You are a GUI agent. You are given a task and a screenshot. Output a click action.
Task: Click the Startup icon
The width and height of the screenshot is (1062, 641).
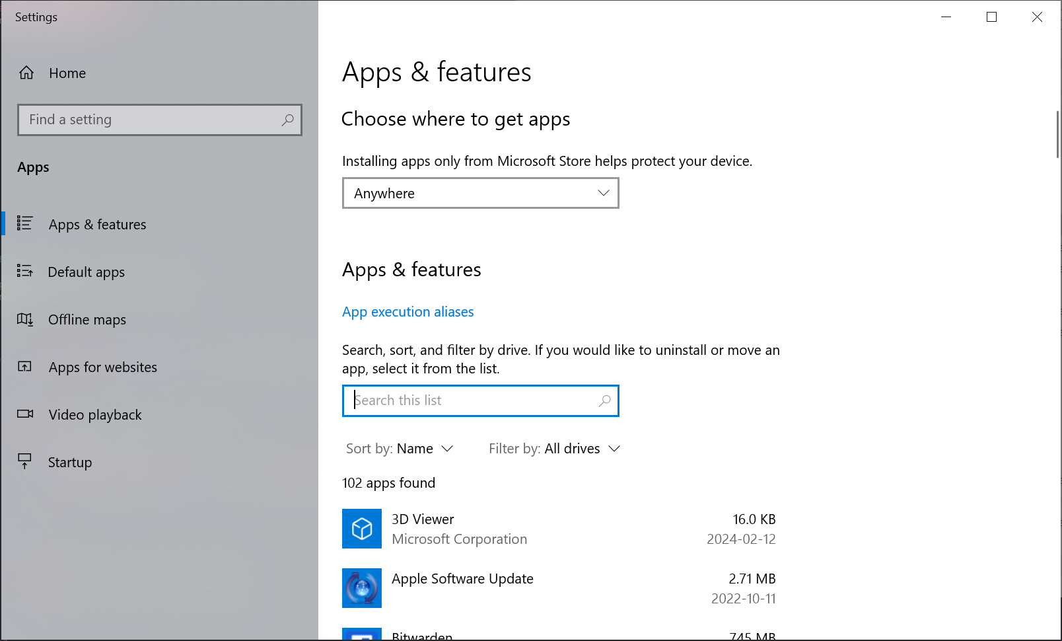click(x=25, y=461)
